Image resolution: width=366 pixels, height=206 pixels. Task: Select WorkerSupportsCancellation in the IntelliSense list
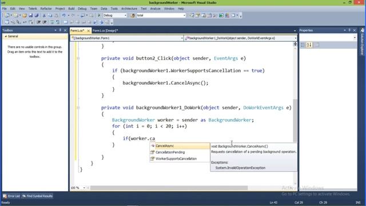coord(180,159)
